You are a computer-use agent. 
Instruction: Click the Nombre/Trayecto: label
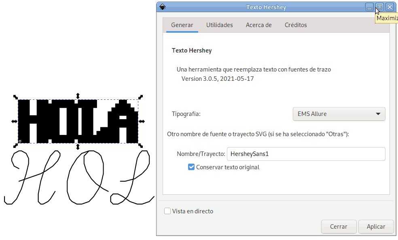(x=201, y=154)
